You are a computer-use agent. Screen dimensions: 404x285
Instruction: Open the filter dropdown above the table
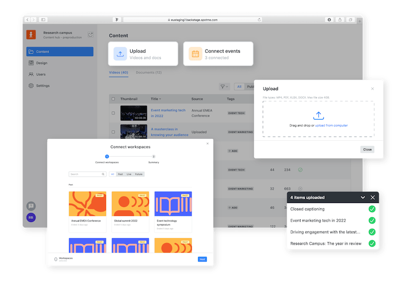[x=224, y=86]
